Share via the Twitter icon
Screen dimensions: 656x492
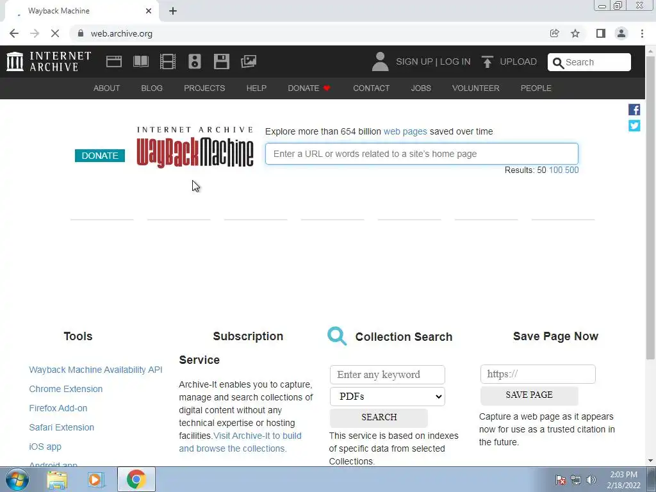point(634,126)
